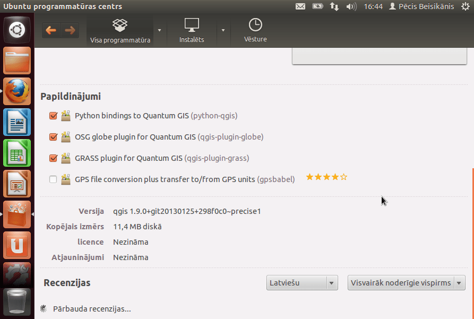474x319 pixels.
Task: Click package icon next to python-qgis
Action: click(x=66, y=116)
